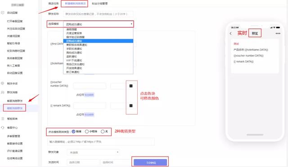Expand the 群发对象 recipient dropdown
The image size is (288, 167).
pyautogui.click(x=117, y=152)
